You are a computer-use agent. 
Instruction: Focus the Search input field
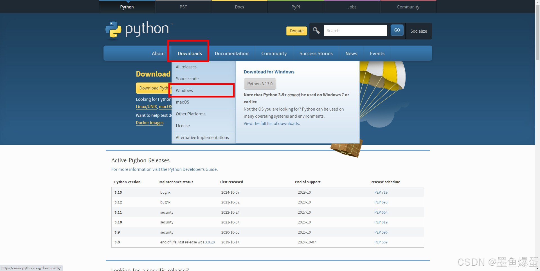(x=355, y=30)
